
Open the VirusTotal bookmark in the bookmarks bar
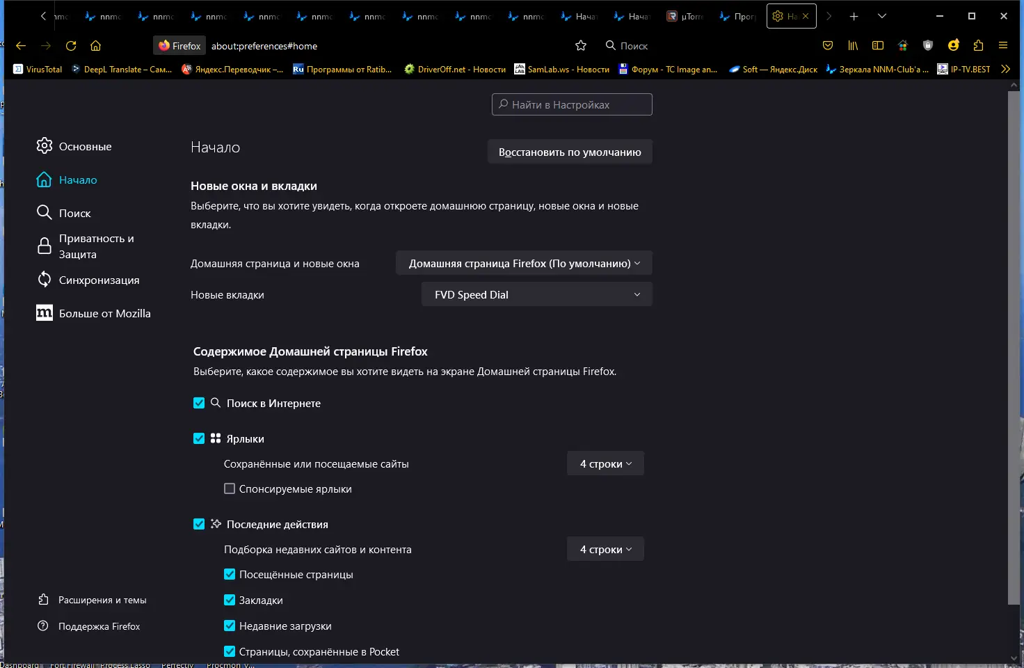point(38,69)
